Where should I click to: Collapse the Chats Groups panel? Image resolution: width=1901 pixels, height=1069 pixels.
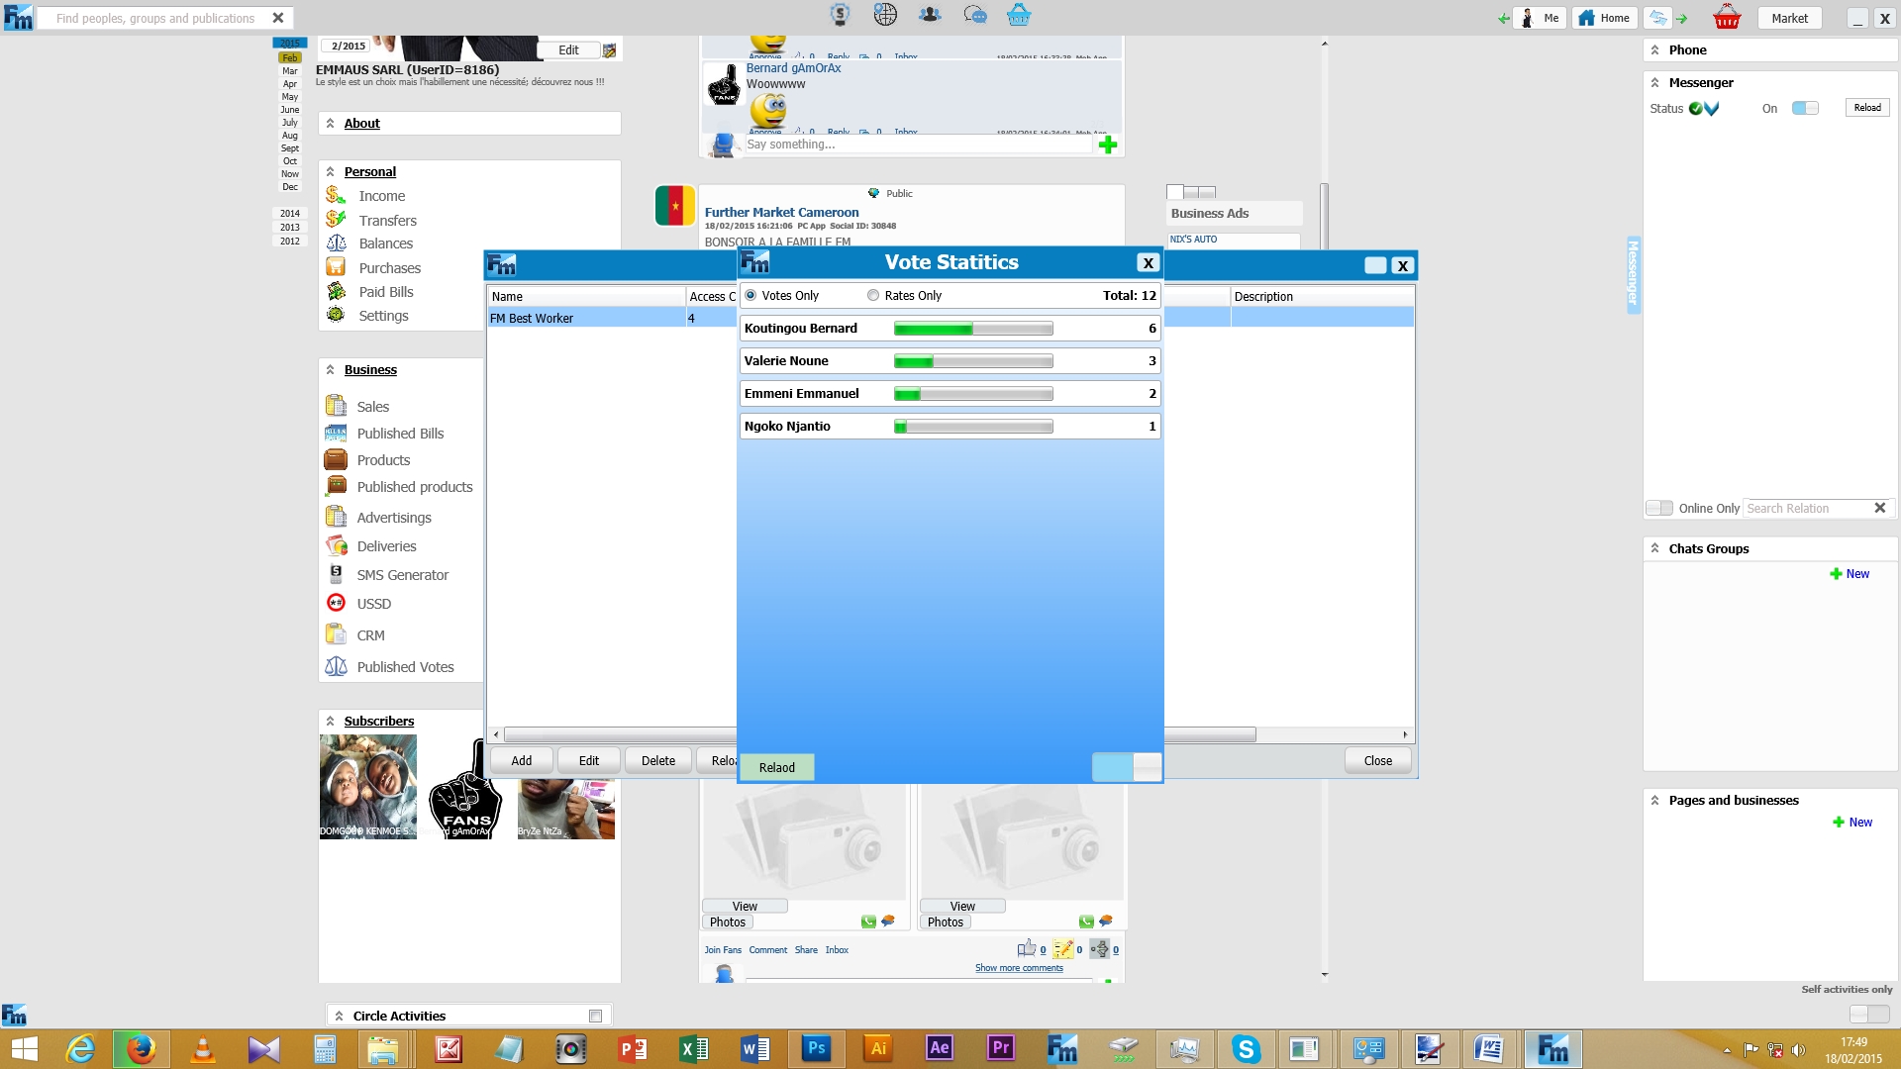[x=1654, y=548]
